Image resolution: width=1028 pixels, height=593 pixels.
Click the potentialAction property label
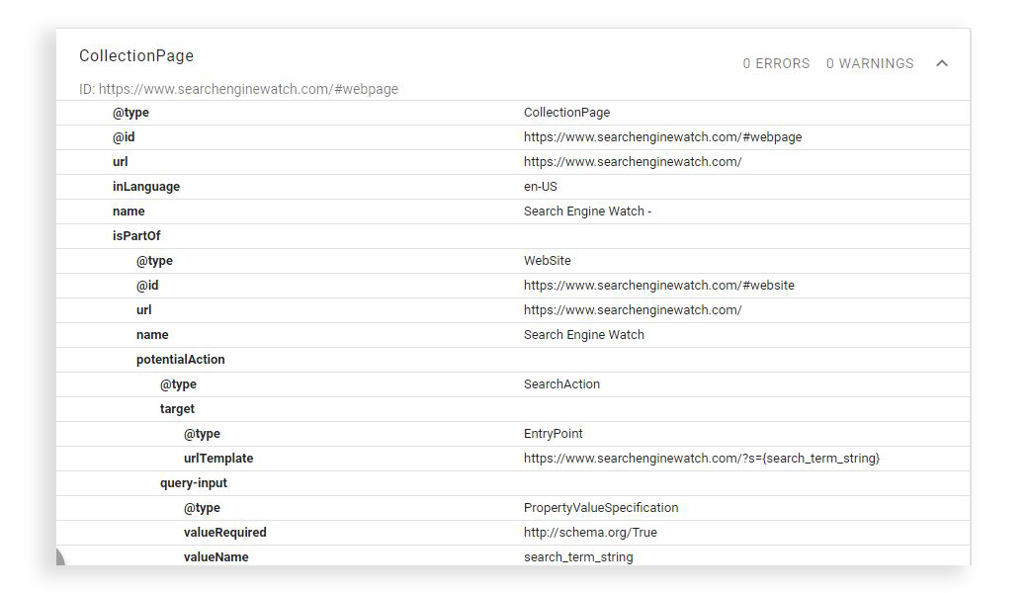point(180,360)
